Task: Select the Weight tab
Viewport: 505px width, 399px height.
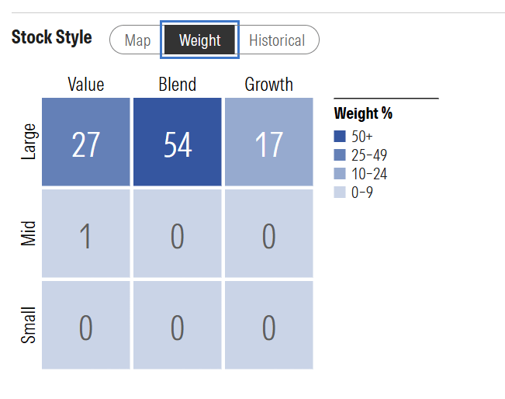Action: coord(199,40)
